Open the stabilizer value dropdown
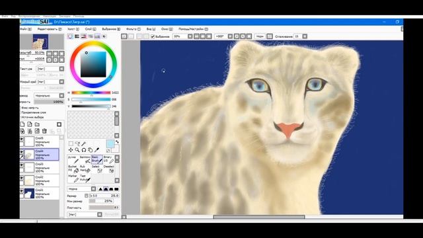 coord(305,36)
